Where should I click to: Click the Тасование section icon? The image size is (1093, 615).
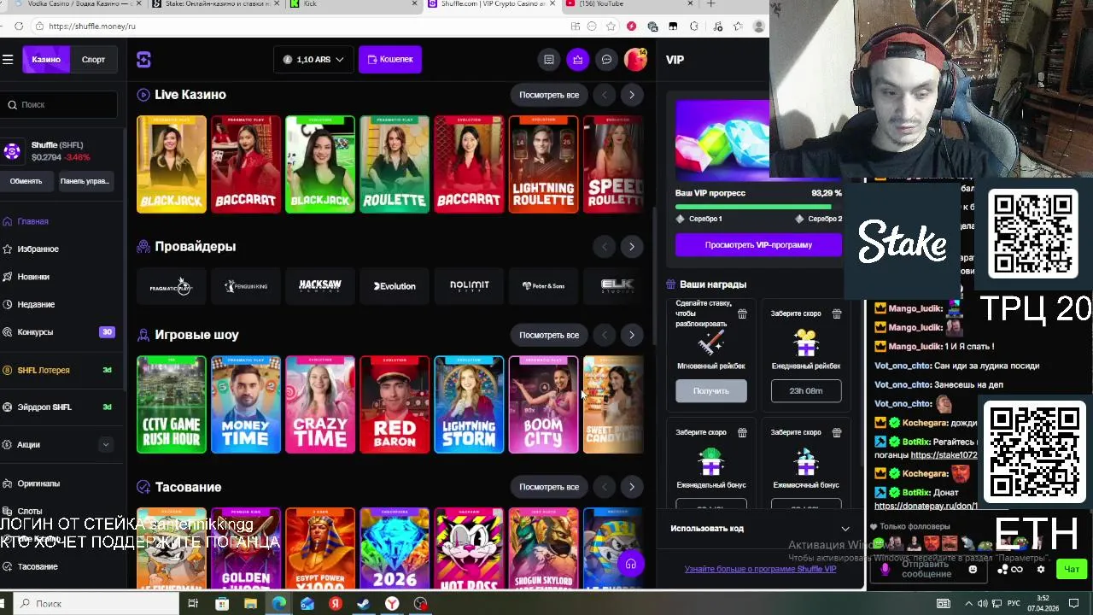[143, 487]
